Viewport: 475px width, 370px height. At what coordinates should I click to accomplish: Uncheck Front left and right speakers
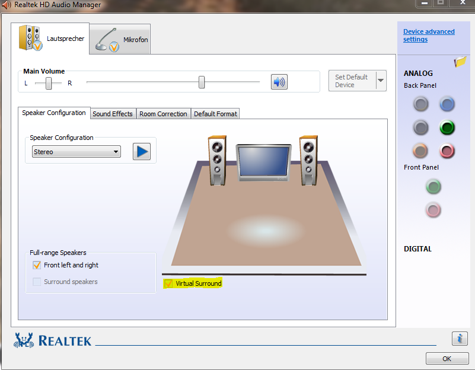[x=37, y=265]
